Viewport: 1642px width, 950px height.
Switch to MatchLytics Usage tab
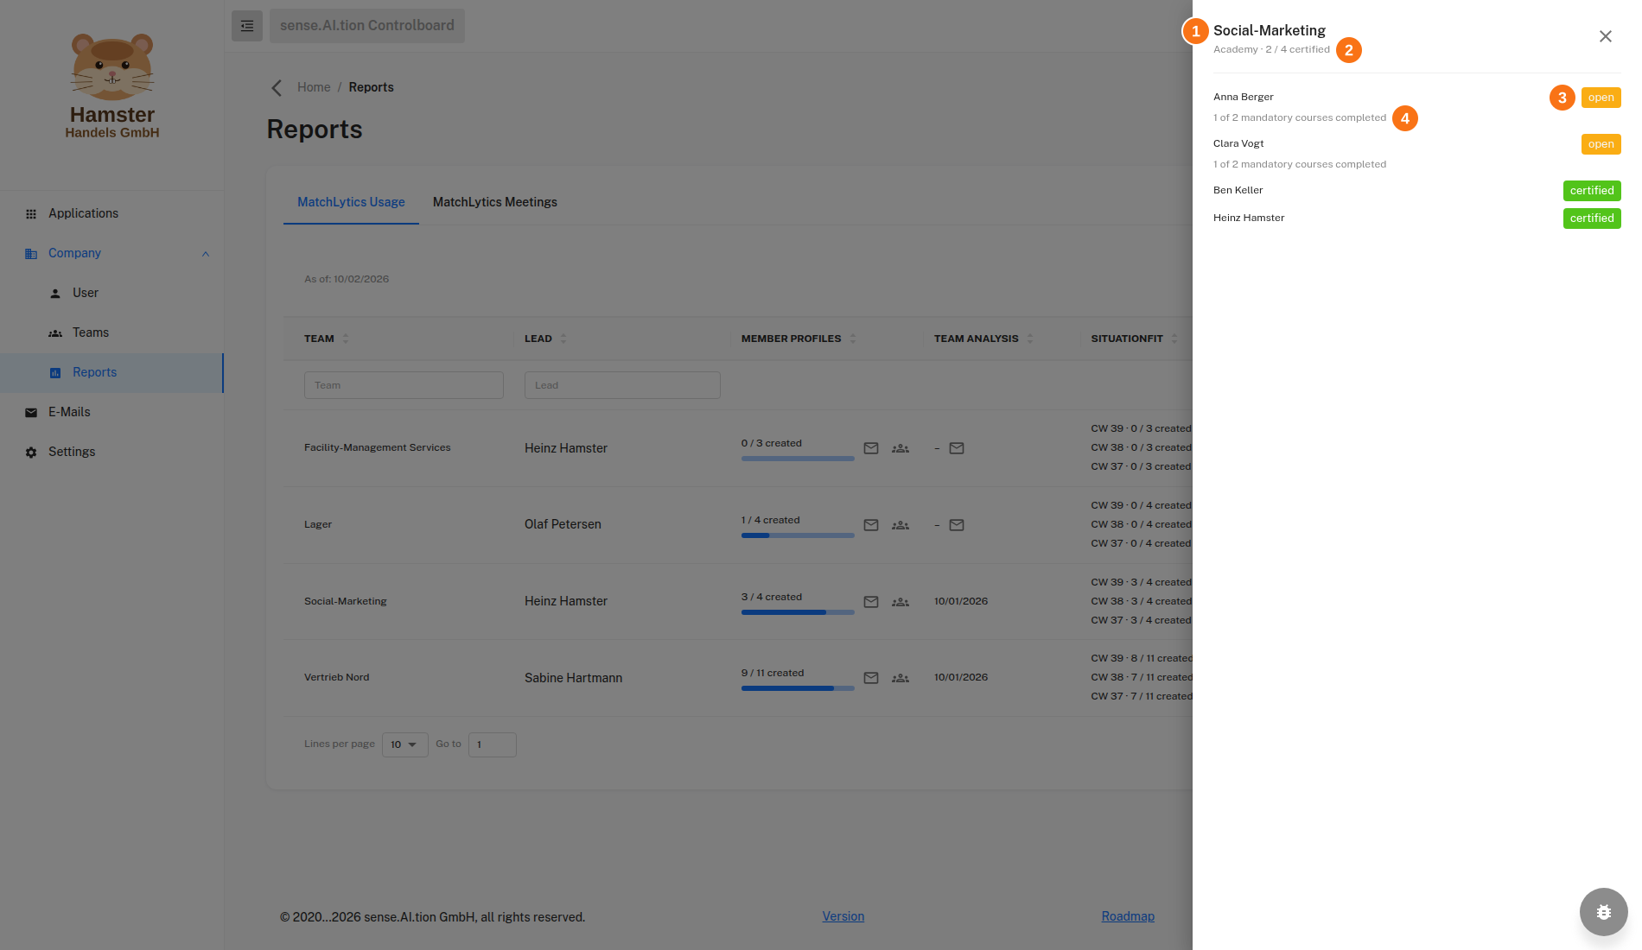[x=351, y=202]
